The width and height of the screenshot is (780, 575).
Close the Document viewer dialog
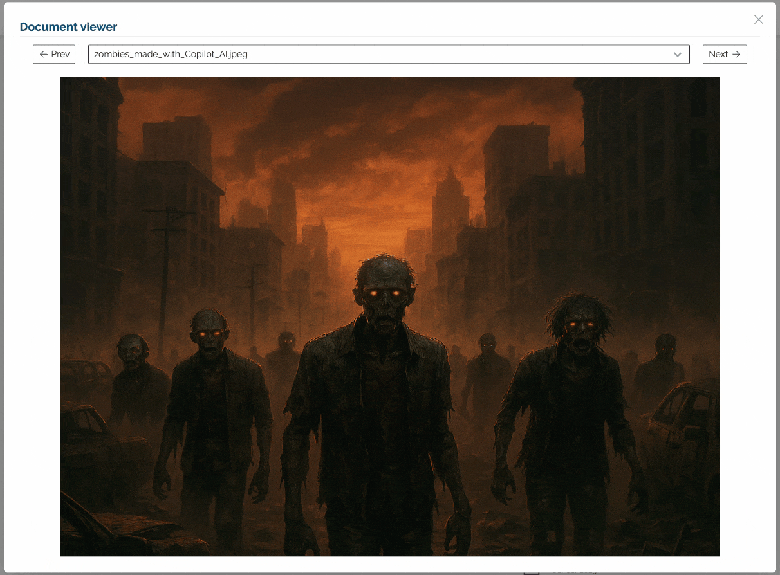pos(759,19)
